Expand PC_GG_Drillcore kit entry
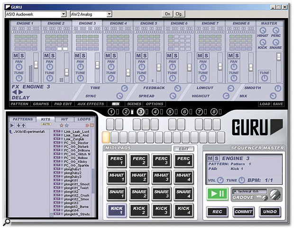 click(x=62, y=150)
